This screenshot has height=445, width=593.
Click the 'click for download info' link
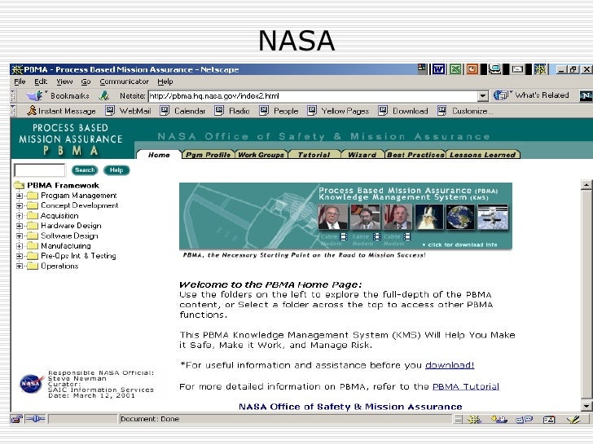pos(459,245)
